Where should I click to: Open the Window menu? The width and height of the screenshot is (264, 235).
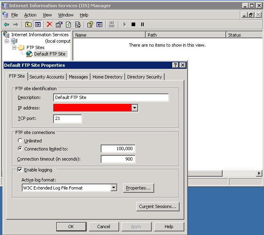click(x=66, y=15)
